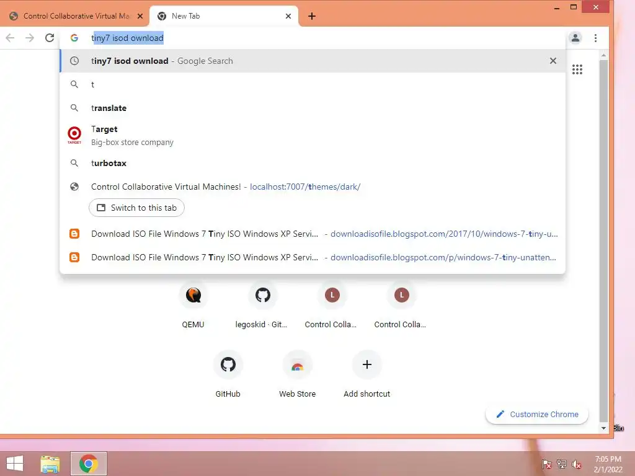635x476 pixels.
Task: Choose the single-letter 't' search suggestion
Action: tap(313, 84)
